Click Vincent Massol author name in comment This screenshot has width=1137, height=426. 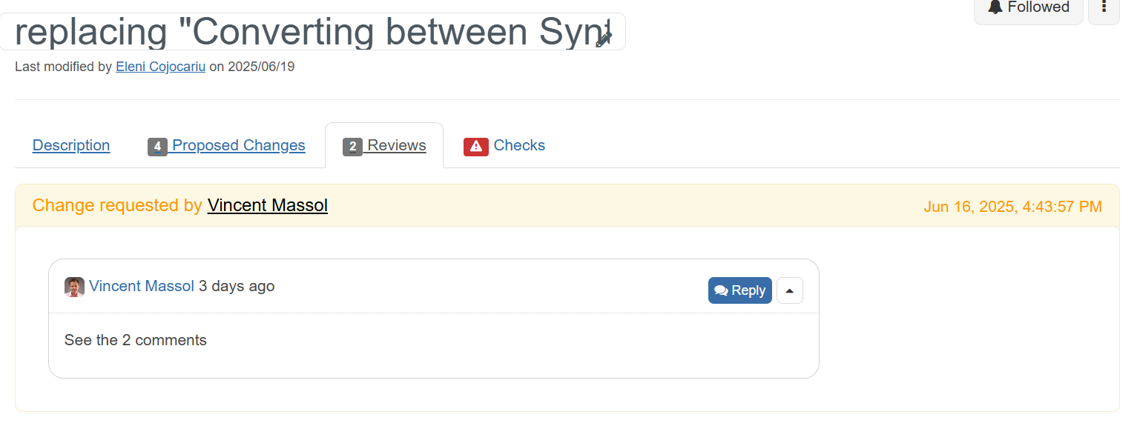tap(142, 286)
